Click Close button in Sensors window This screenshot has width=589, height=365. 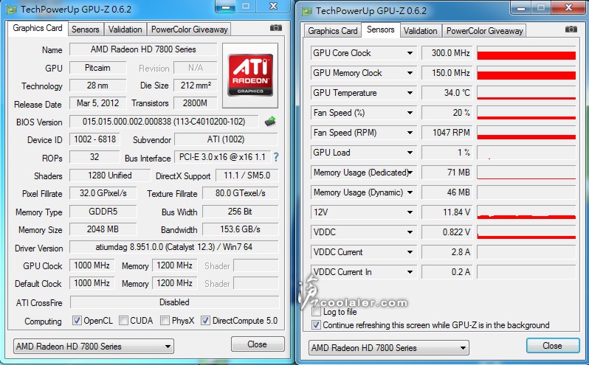(553, 346)
